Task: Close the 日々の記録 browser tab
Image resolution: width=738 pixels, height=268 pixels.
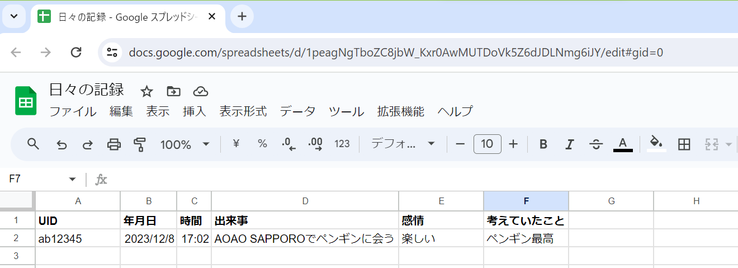Action: pos(212,16)
